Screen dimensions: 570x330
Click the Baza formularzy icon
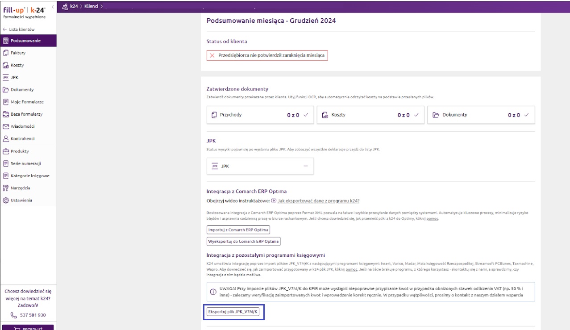6,114
